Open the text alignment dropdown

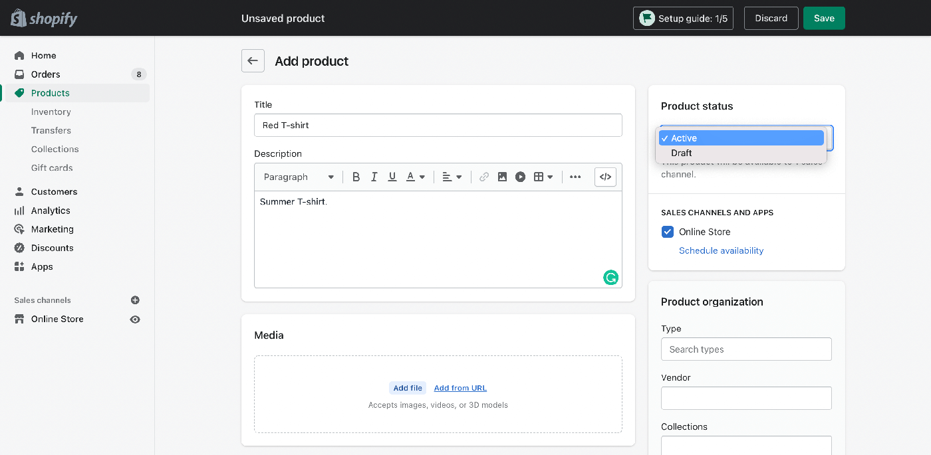452,177
